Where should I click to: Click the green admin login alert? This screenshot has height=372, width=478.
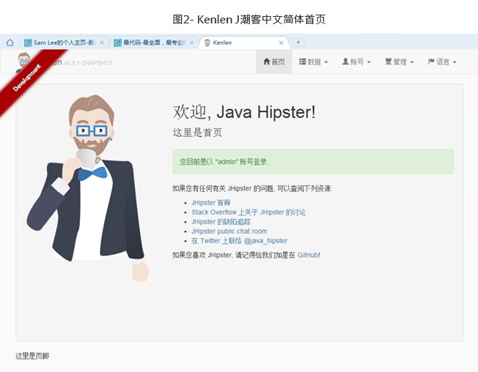(313, 162)
